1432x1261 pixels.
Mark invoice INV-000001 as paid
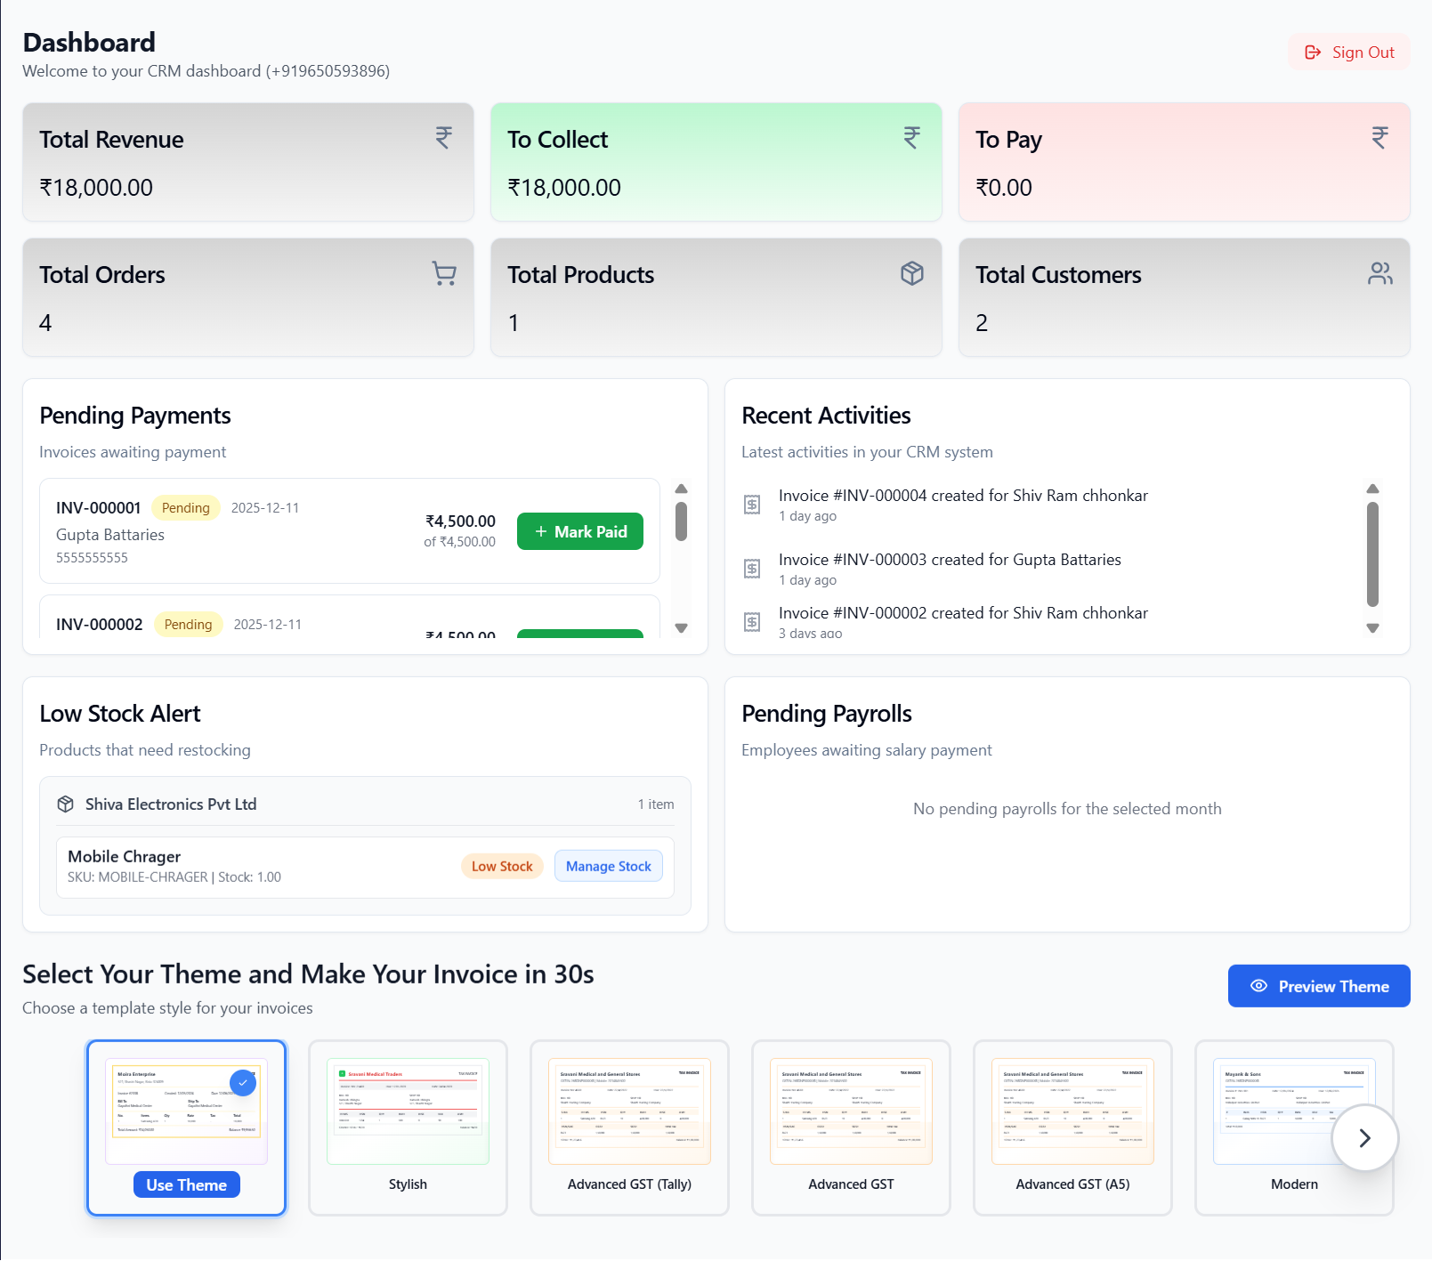(579, 530)
